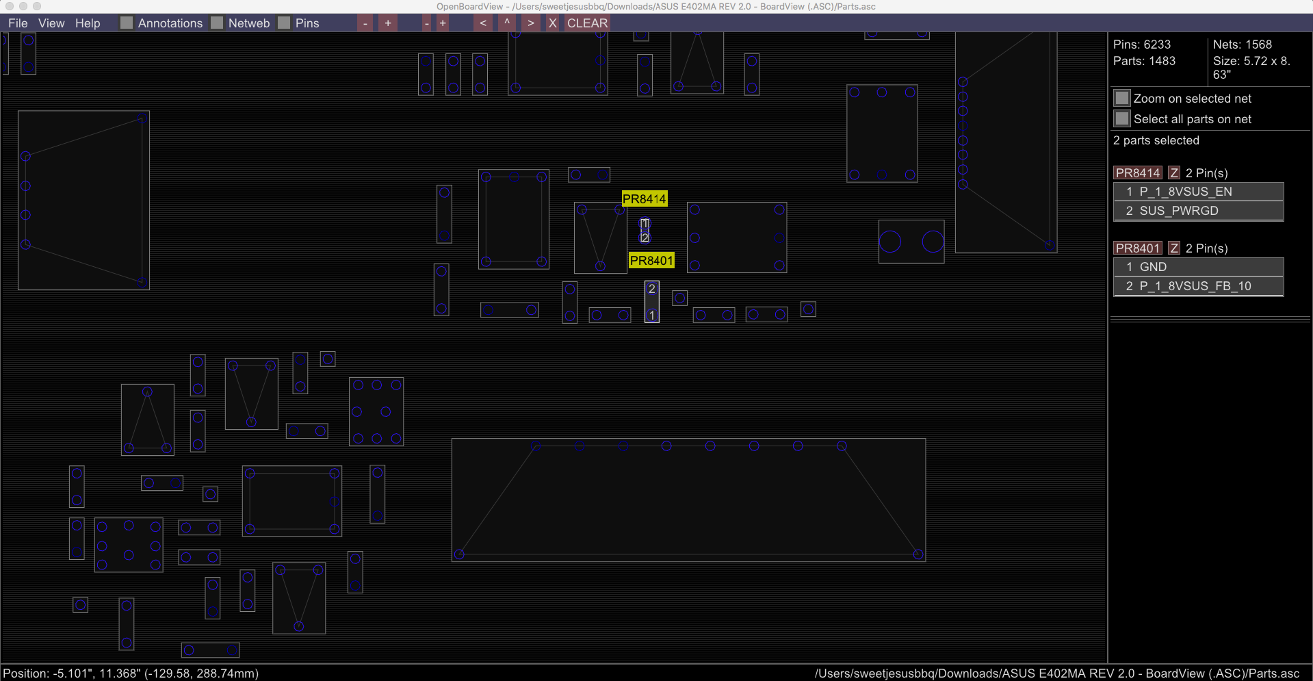Open the Help menu
Screen dimensions: 1313x681
coord(88,23)
